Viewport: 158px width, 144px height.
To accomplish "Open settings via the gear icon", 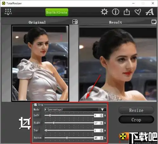I will point(104,12).
